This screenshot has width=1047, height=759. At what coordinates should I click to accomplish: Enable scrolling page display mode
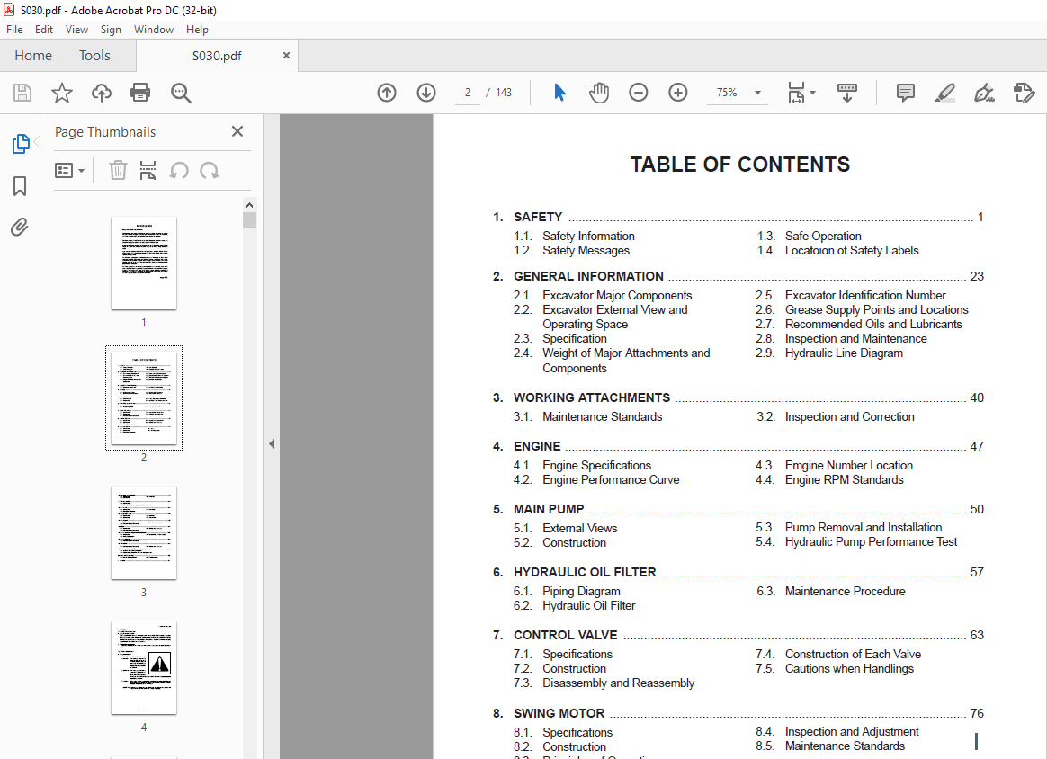point(846,93)
